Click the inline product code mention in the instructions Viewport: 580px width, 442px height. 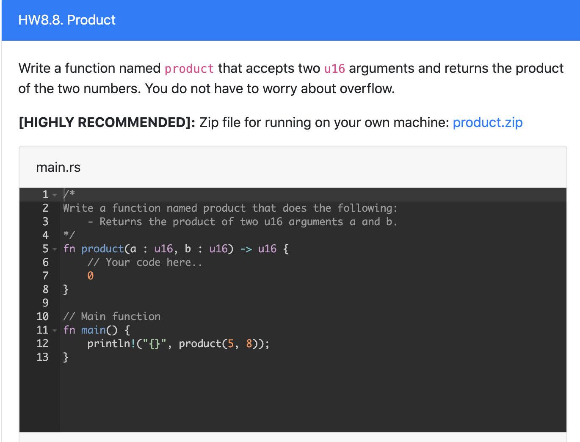(x=189, y=69)
